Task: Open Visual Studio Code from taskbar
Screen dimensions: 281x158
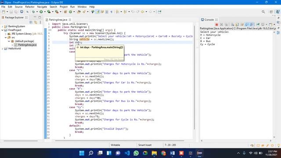Action: (127, 153)
